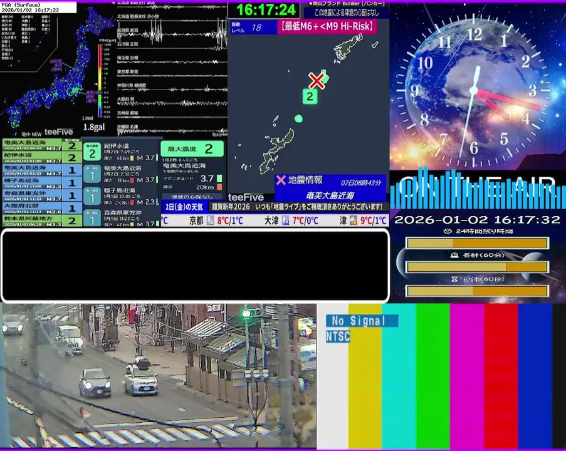Viewport: 566px width, 451px height.
Task: Click the magenta color bar of test pattern
Action: [467, 376]
